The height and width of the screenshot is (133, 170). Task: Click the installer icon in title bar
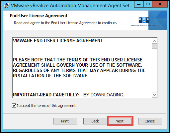[7, 5]
